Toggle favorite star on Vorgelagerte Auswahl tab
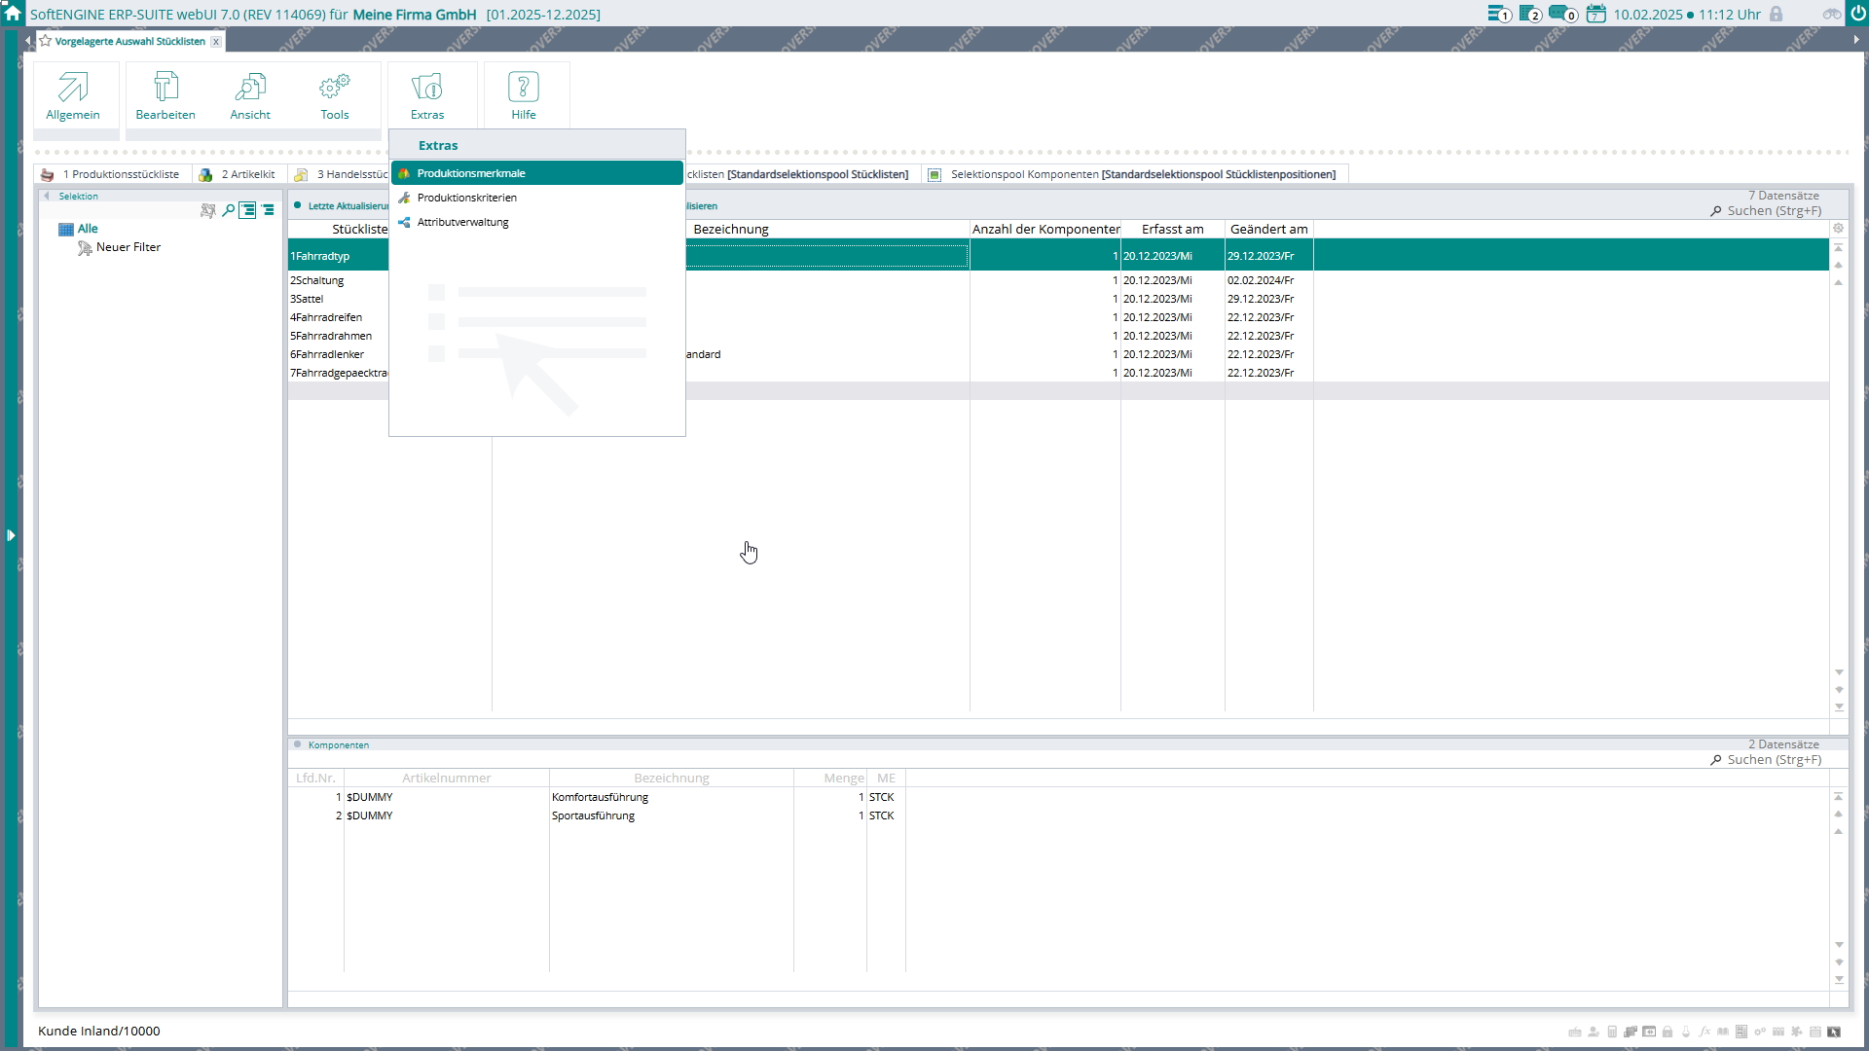Image resolution: width=1869 pixels, height=1051 pixels. (45, 41)
